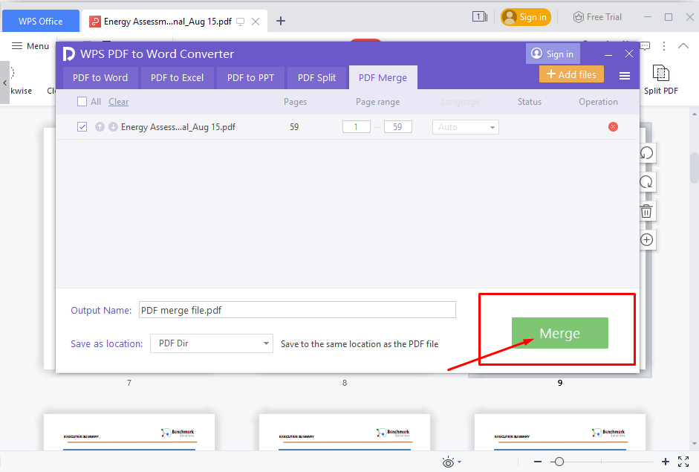Switch to the PDF Split tab
Viewport: 699px width, 472px height.
tap(316, 77)
